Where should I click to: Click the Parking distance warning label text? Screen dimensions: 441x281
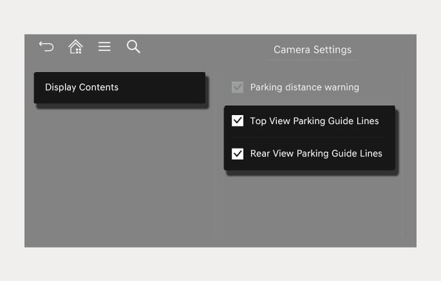pos(305,87)
